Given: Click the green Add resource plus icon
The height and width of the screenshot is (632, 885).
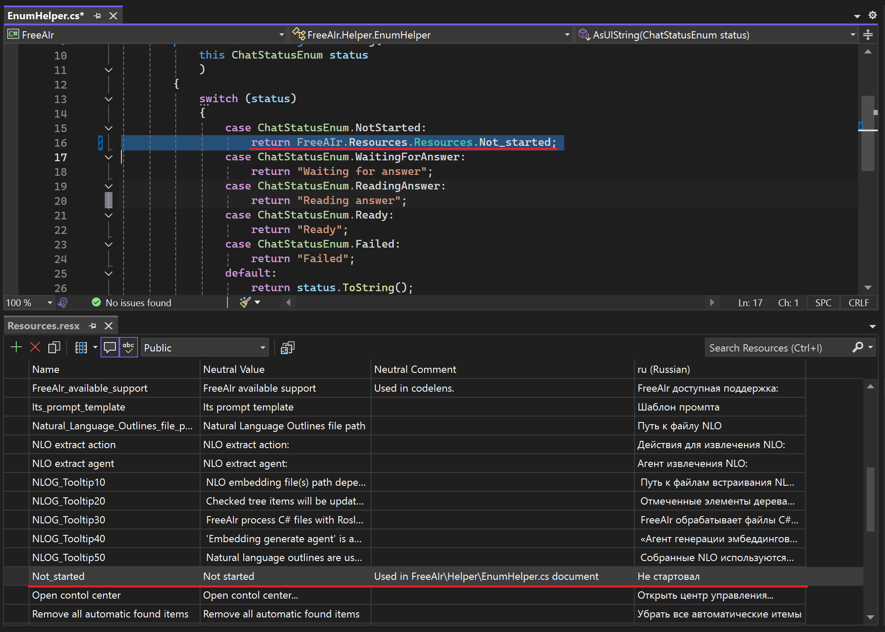Looking at the screenshot, I should pos(16,347).
